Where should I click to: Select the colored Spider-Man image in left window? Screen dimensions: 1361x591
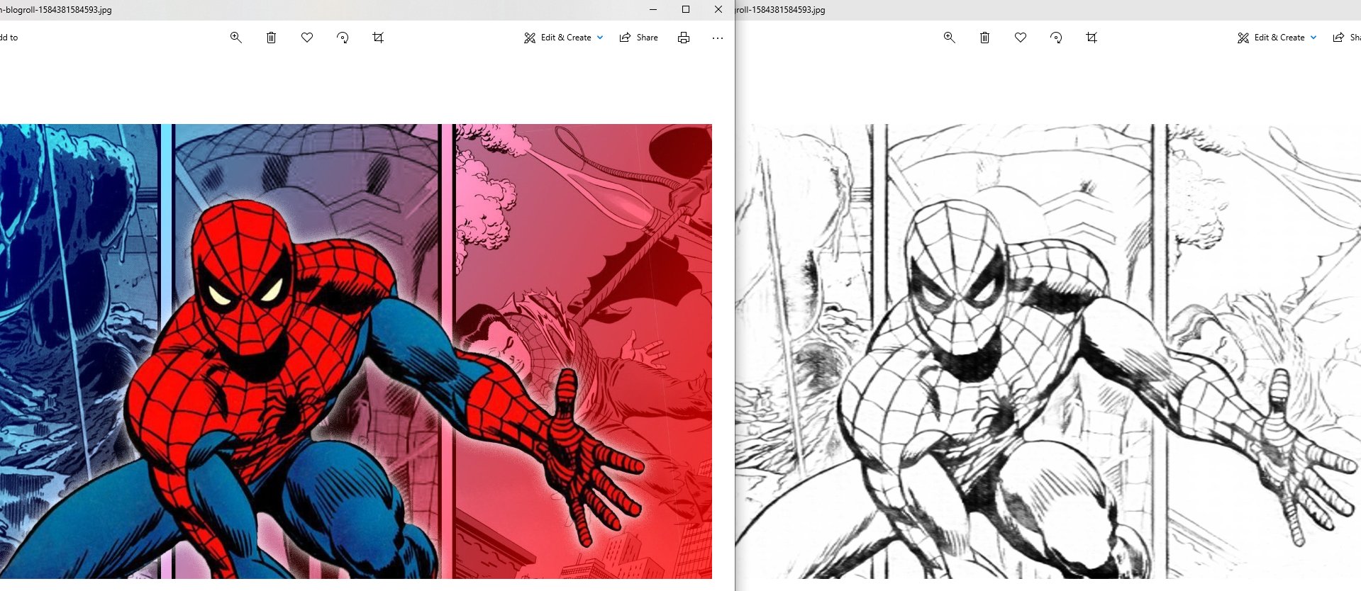tap(356, 351)
